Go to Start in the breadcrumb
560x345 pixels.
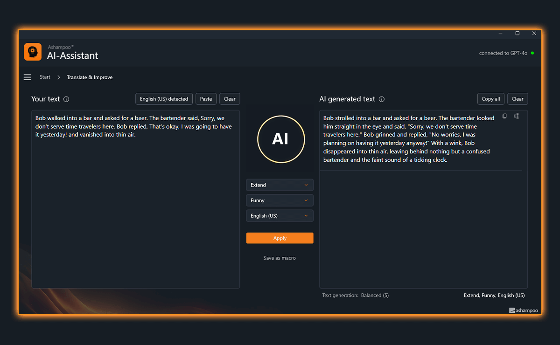(45, 77)
